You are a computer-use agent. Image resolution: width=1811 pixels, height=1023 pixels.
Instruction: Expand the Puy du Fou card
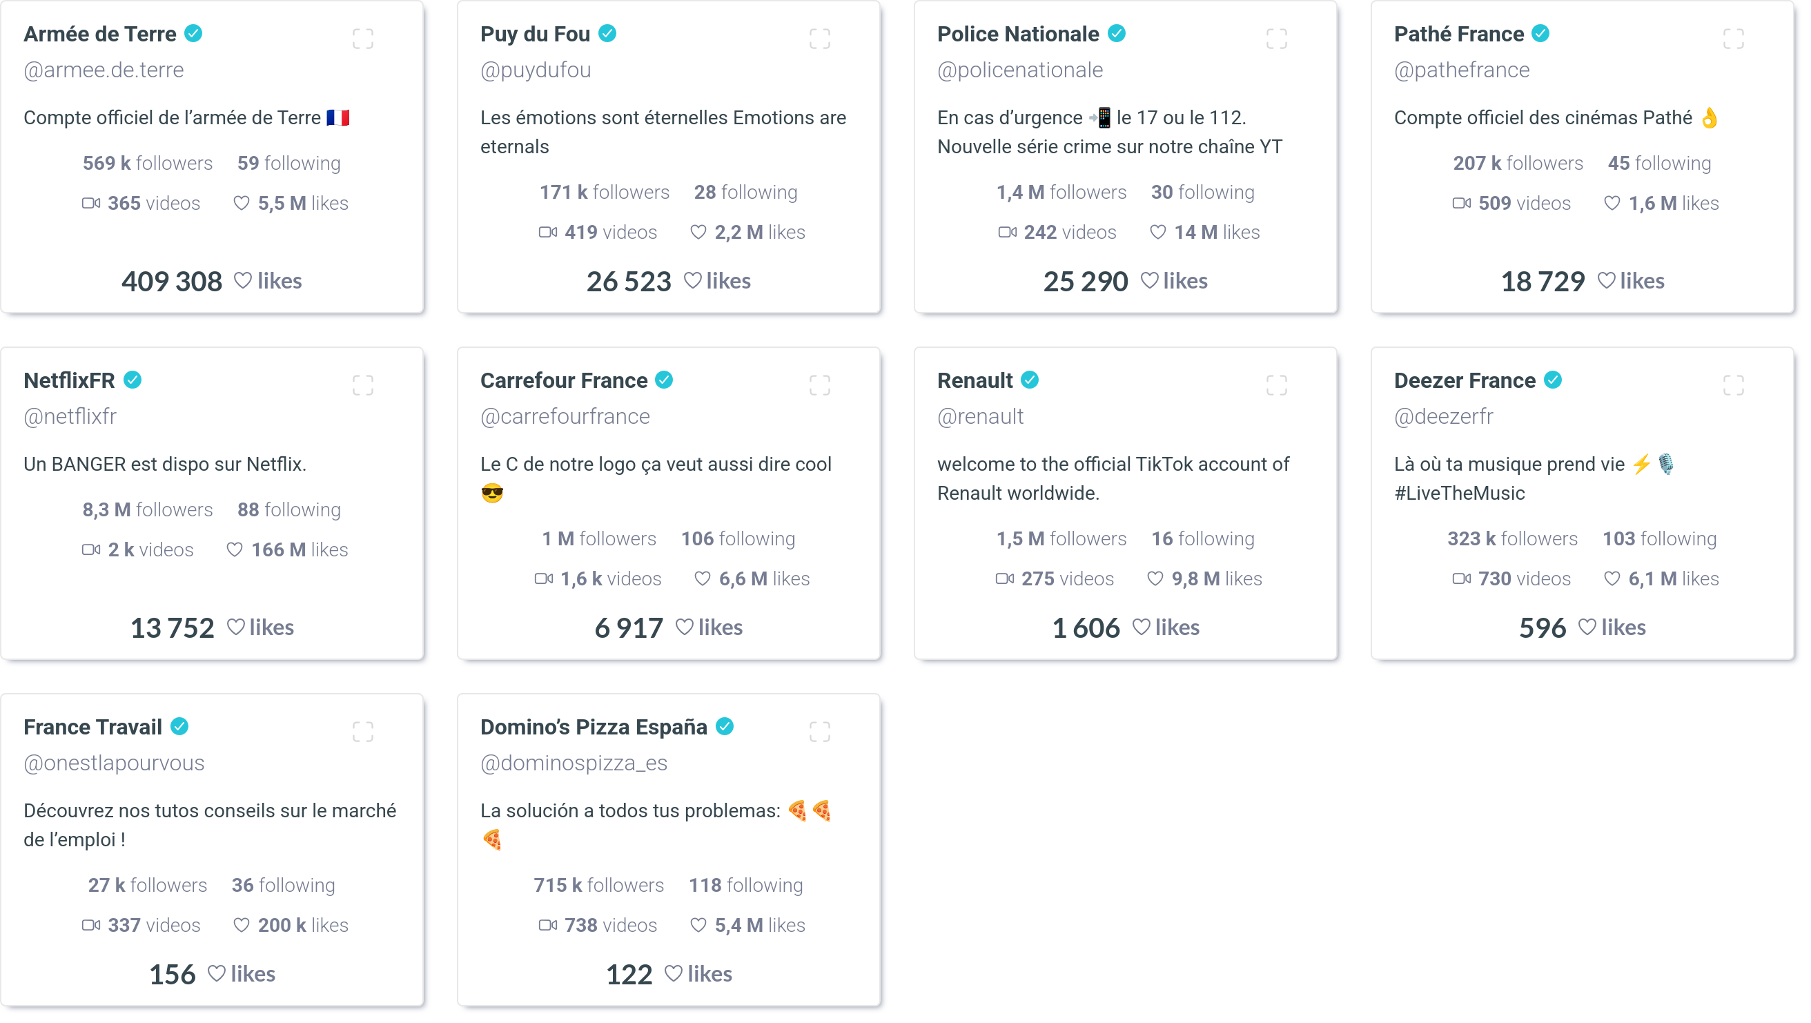coord(820,39)
